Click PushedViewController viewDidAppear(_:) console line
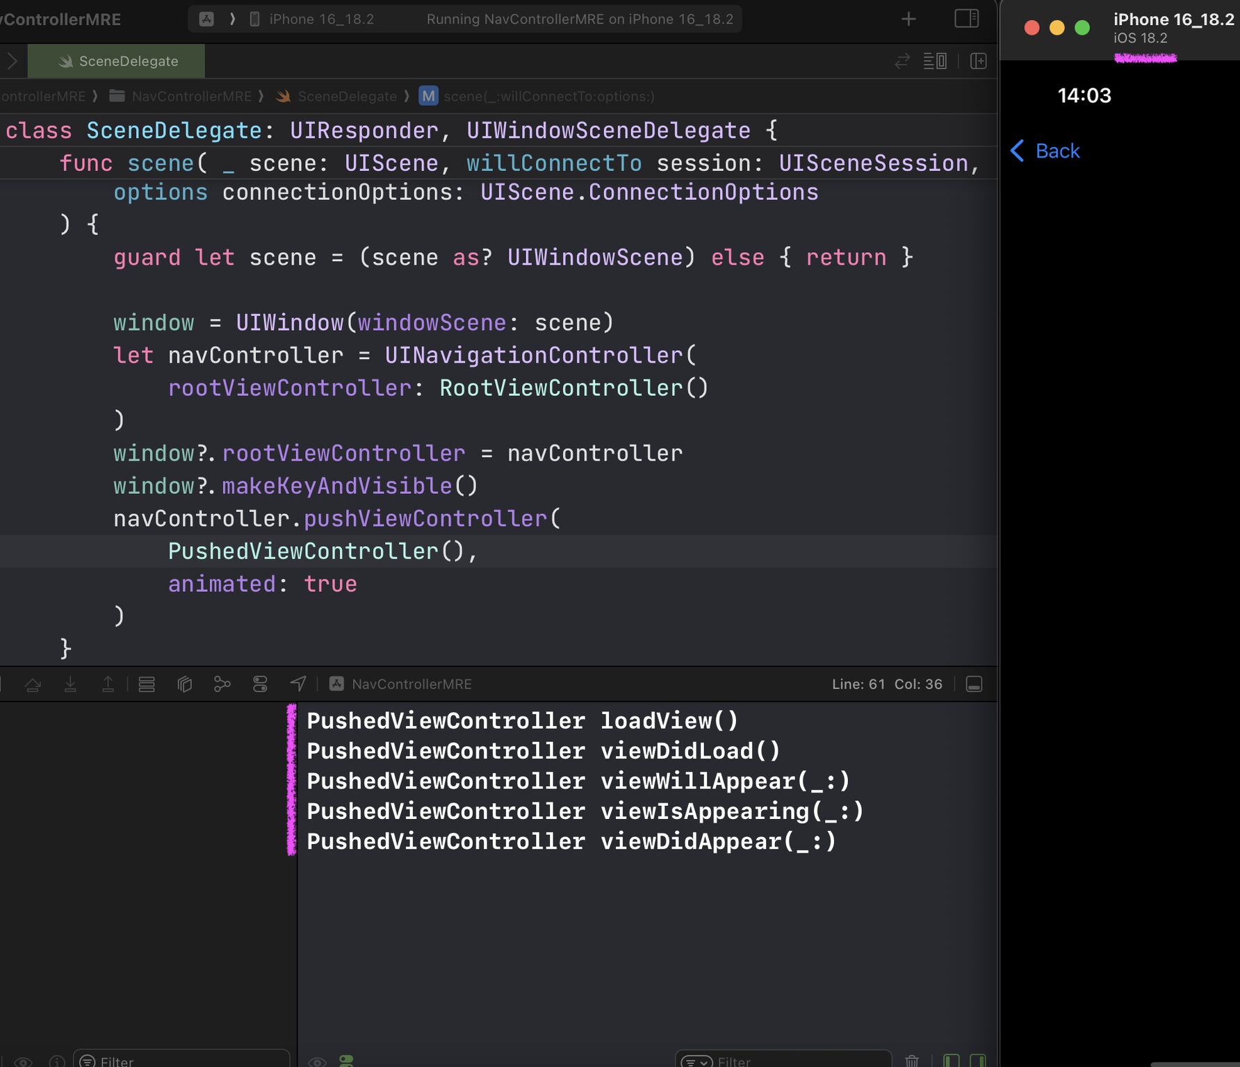Screen dimensions: 1240x1067 pos(571,841)
